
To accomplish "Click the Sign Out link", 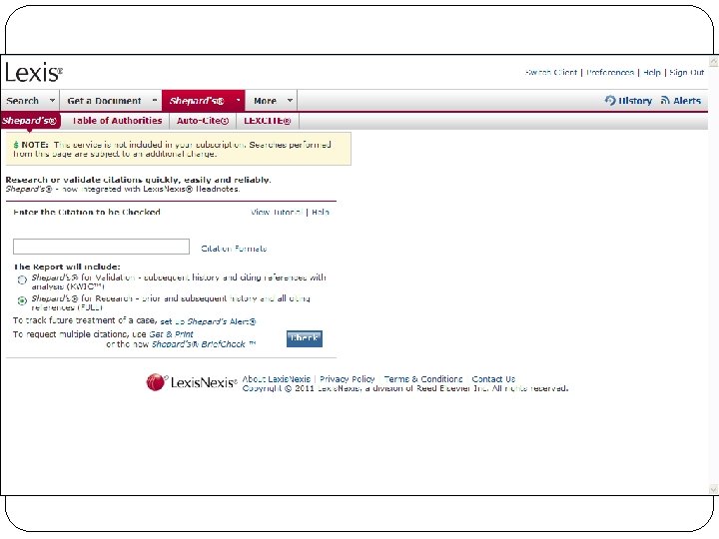I will [x=686, y=73].
